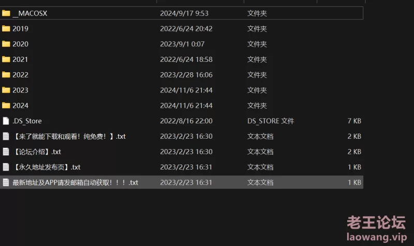Select the folder named 2023
Screen dimensions: 414x246
[20, 90]
